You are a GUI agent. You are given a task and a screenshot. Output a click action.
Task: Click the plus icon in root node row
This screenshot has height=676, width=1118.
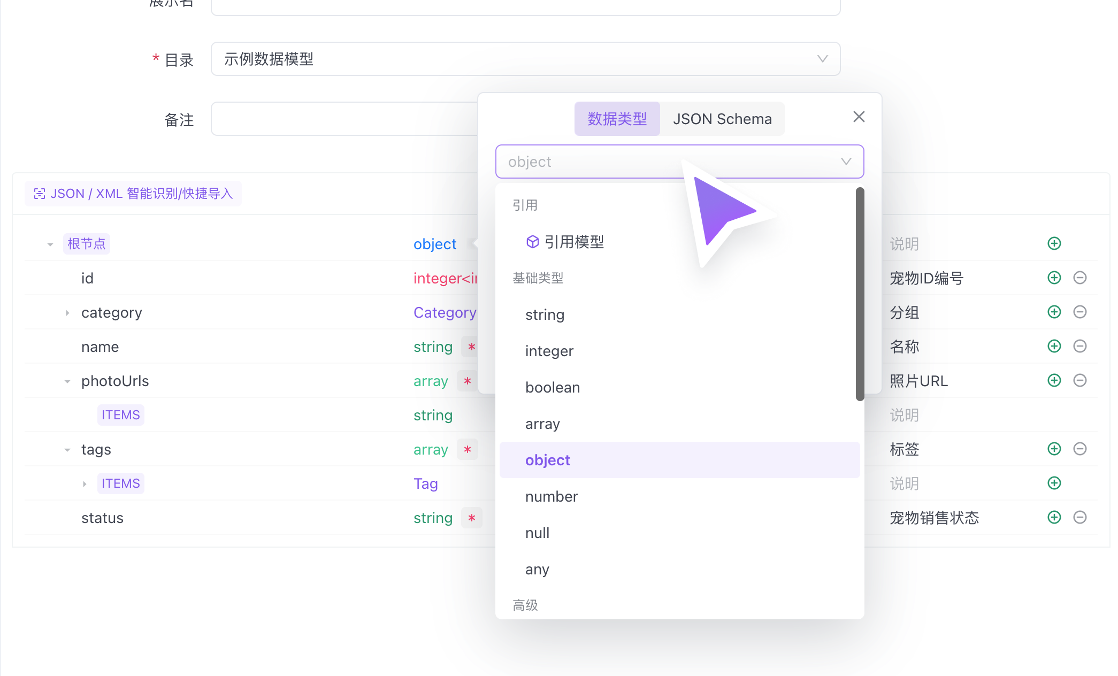tap(1054, 243)
